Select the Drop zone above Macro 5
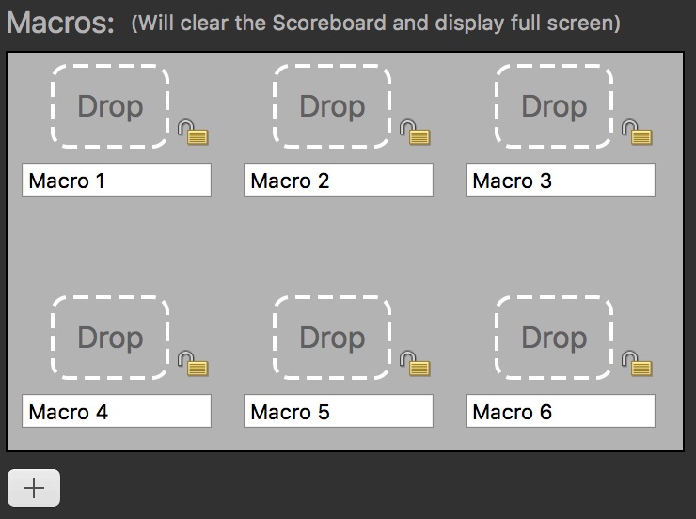This screenshot has height=519, width=696. point(332,338)
